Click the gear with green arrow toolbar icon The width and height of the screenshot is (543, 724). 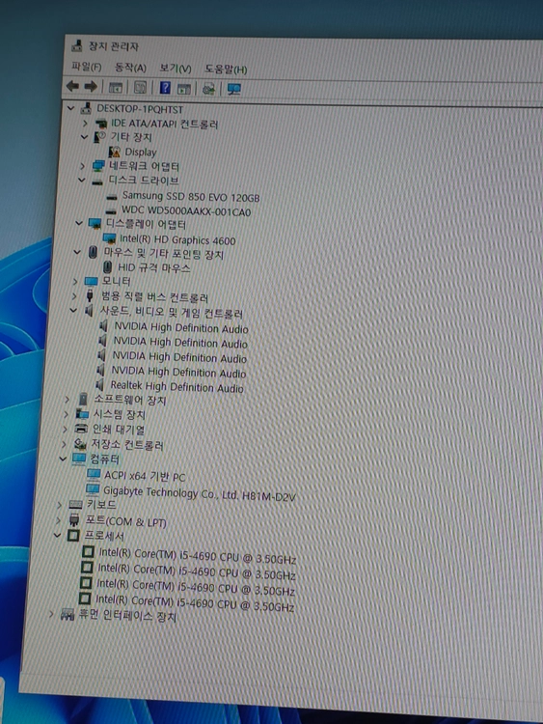(x=208, y=88)
